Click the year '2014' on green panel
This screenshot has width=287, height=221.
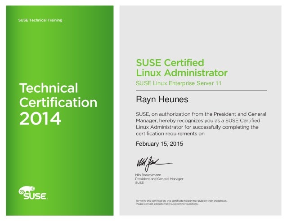click(x=40, y=119)
